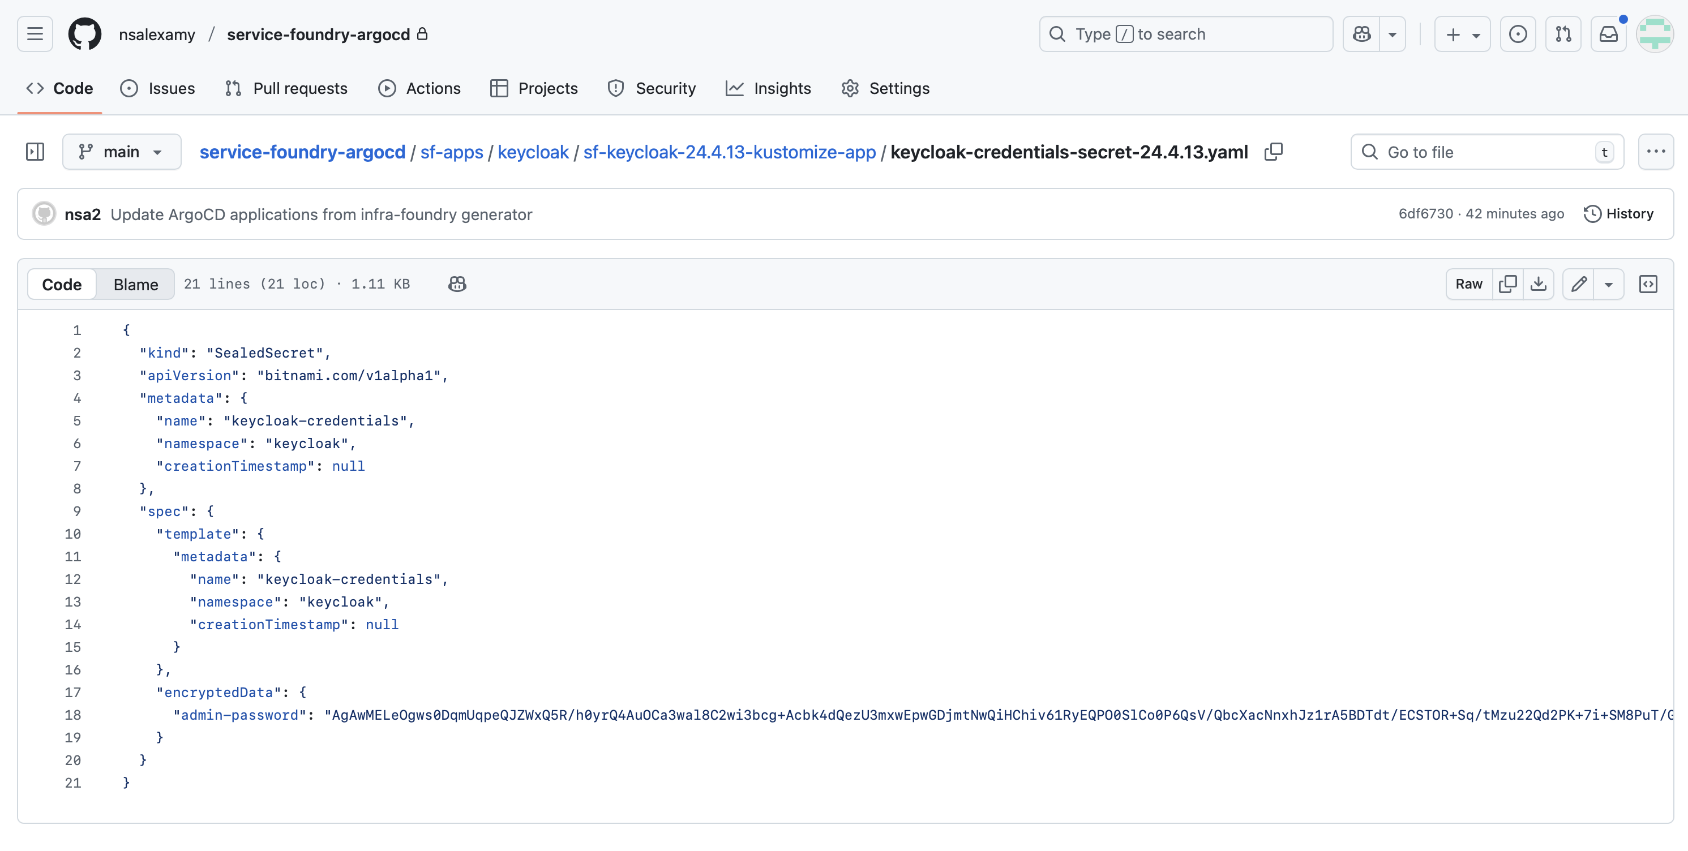The width and height of the screenshot is (1688, 851).
Task: Open symbols panel icon
Action: pos(1648,284)
